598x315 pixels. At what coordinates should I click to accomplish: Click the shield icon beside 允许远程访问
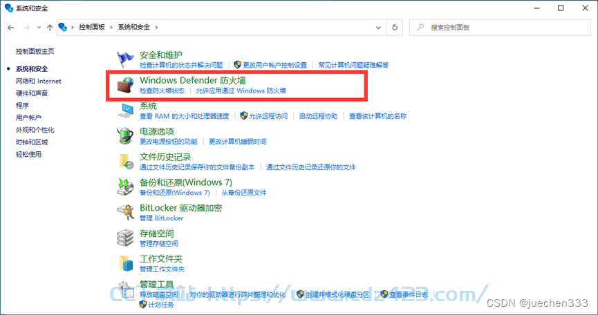(244, 116)
